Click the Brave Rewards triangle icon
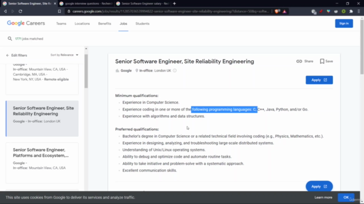This screenshot has height=204, width=364. [x=284, y=11]
